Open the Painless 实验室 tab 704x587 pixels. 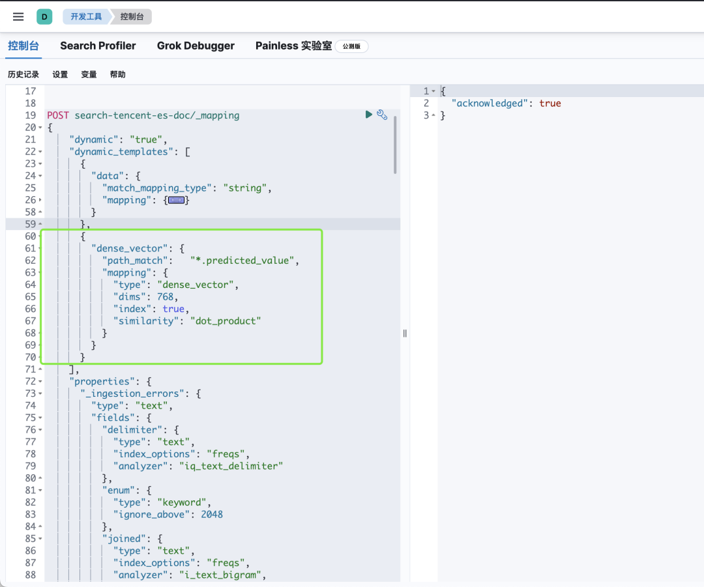(x=293, y=46)
